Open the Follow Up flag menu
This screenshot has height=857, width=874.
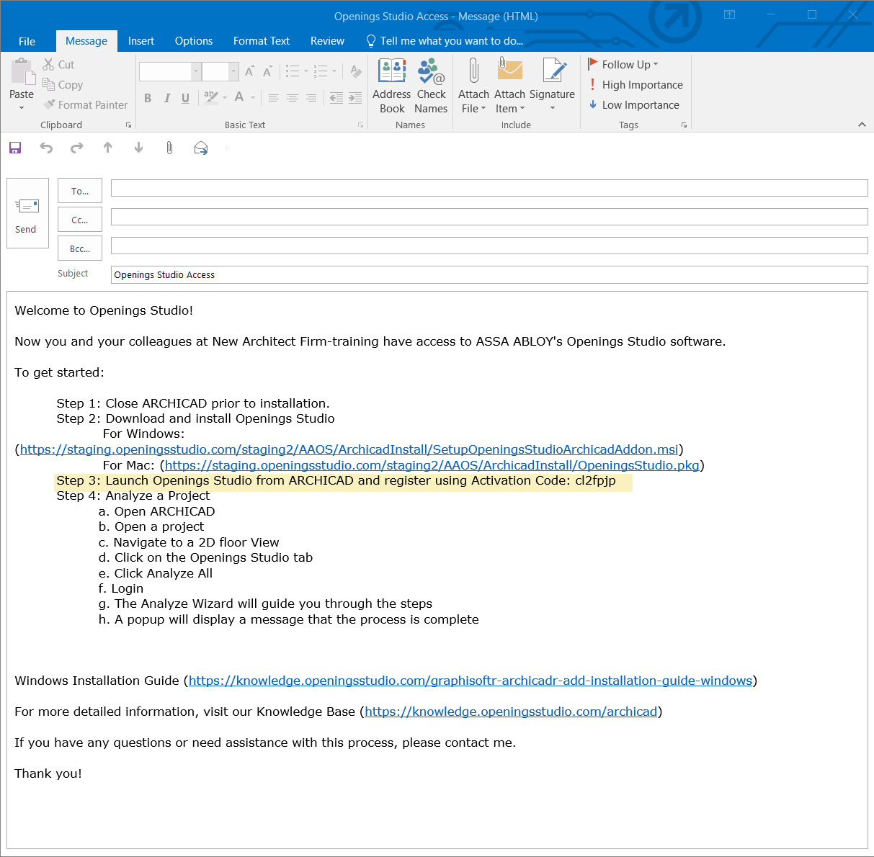(x=623, y=64)
